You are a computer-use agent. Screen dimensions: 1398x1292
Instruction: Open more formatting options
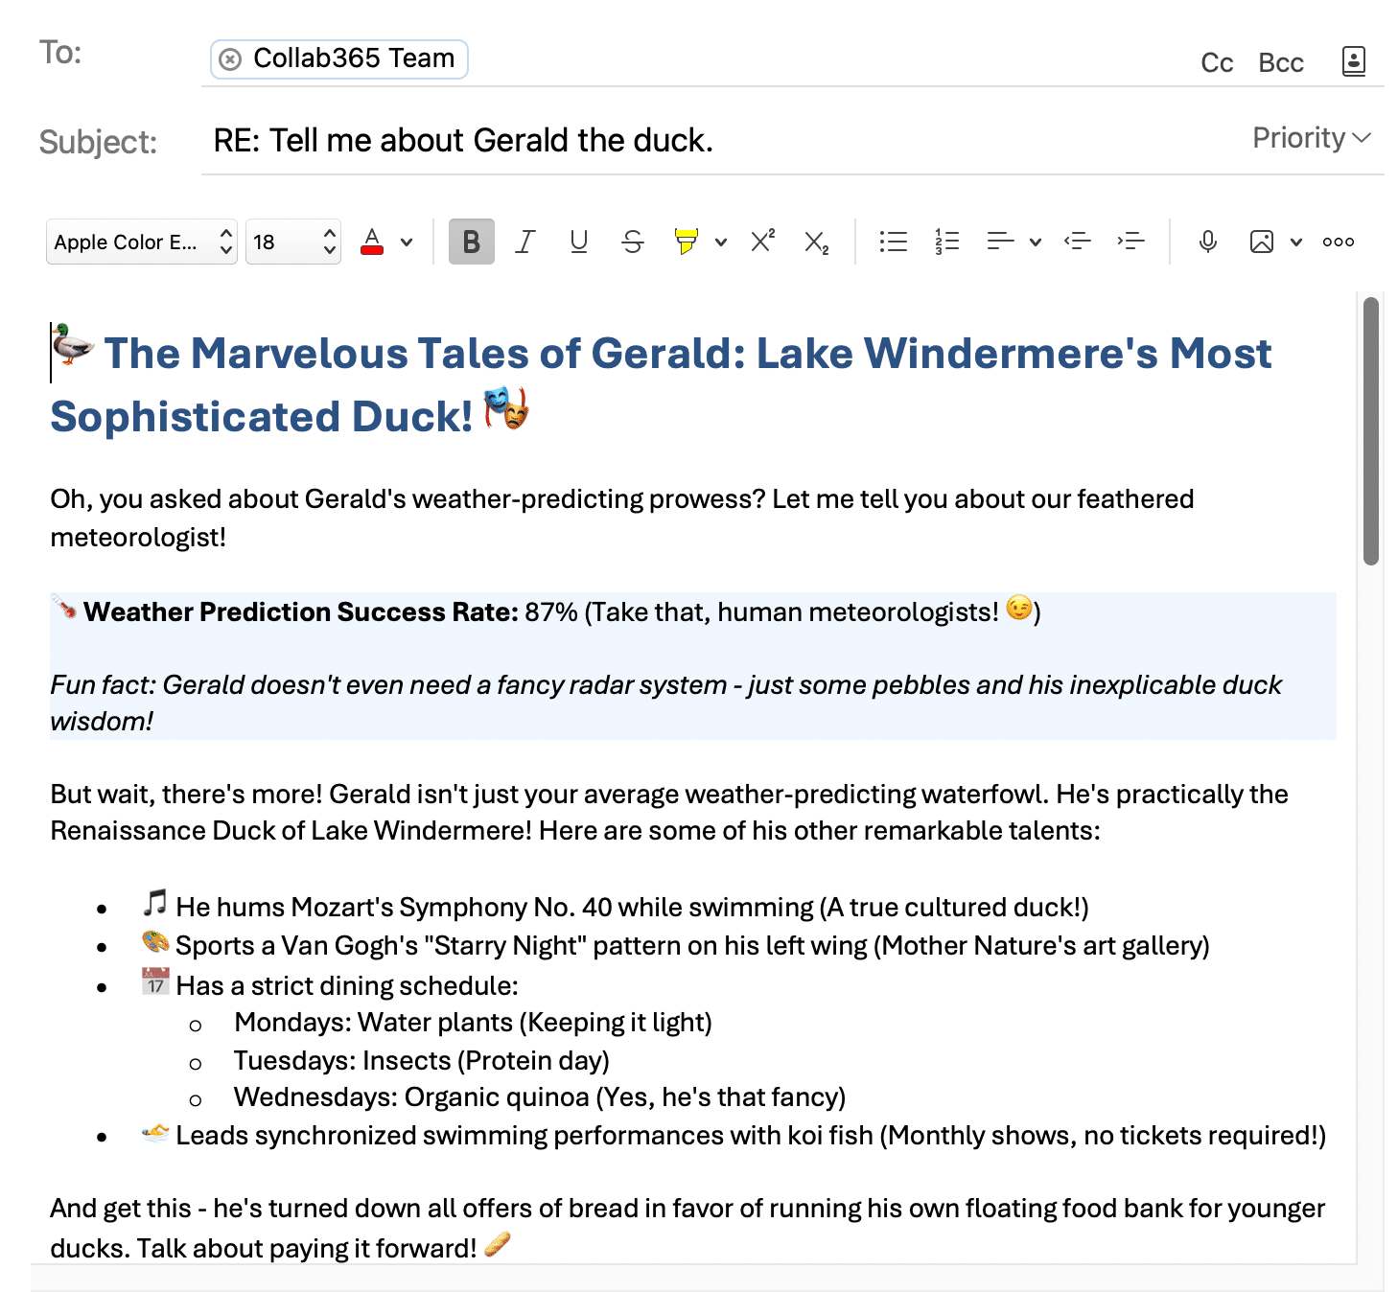pos(1338,242)
